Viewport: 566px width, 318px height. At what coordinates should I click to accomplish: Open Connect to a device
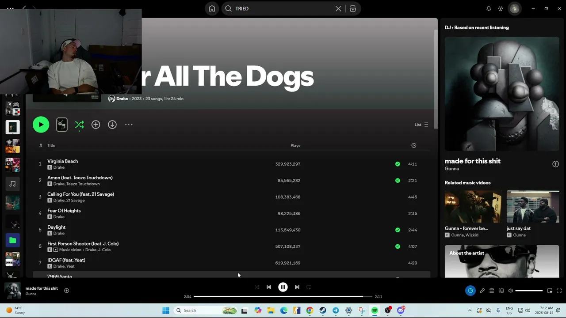501,291
